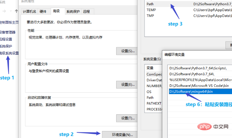This screenshot has width=232, height=138.
Task: Click the forward navigation arrow
Action: (4, 11)
